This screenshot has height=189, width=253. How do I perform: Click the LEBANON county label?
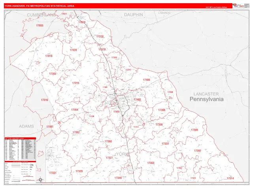164,13
